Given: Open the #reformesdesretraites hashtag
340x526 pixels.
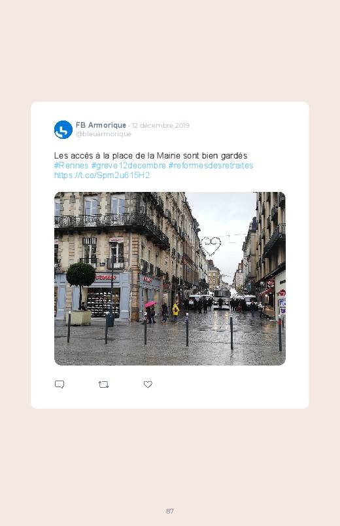Looking at the screenshot, I should (x=211, y=165).
